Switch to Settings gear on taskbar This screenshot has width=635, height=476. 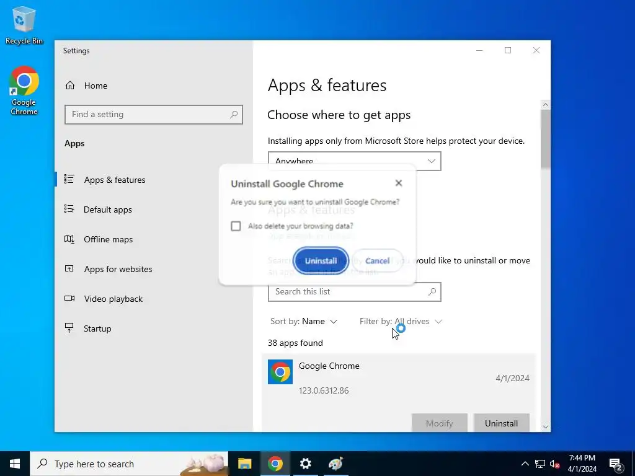(x=305, y=464)
